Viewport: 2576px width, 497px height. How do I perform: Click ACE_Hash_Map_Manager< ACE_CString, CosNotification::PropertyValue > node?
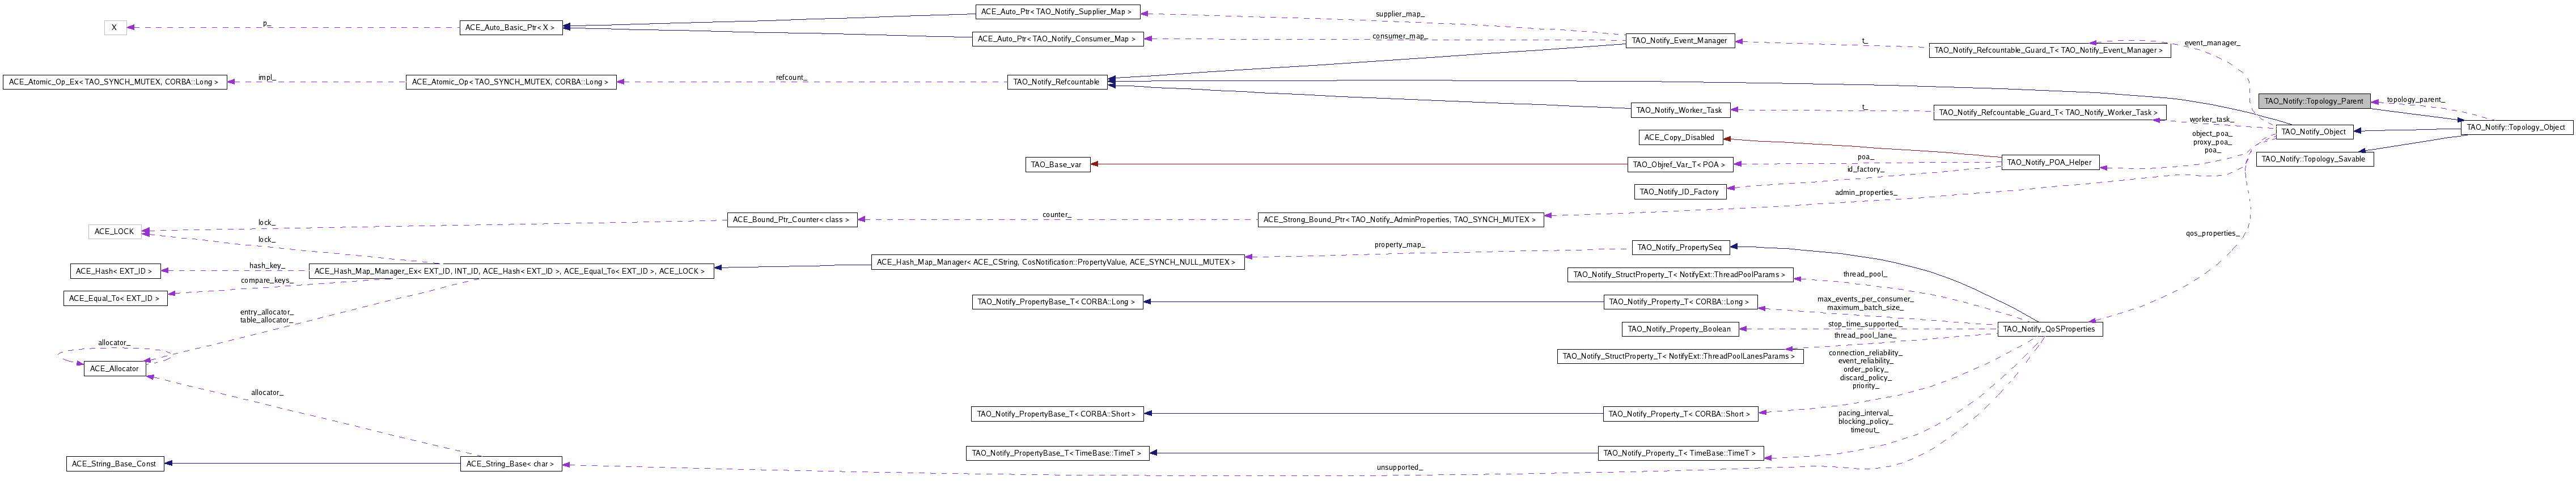pos(1057,263)
